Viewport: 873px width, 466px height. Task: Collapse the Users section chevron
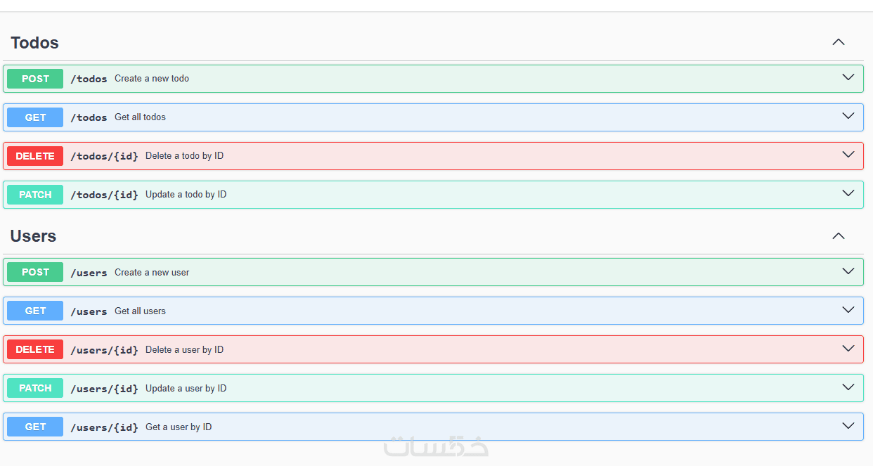pyautogui.click(x=839, y=235)
